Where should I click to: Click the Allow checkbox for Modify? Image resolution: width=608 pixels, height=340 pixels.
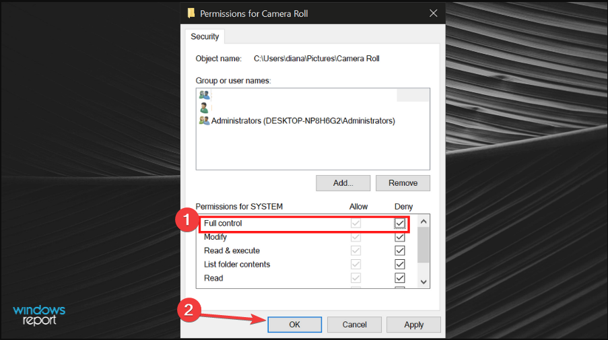(x=356, y=237)
